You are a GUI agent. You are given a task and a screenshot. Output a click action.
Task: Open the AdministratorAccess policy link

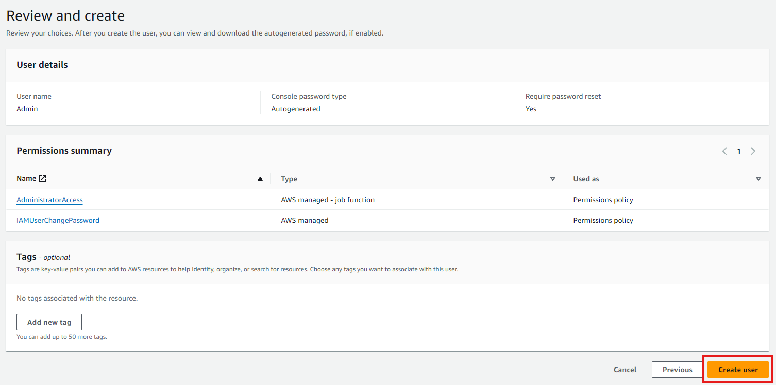[49, 200]
